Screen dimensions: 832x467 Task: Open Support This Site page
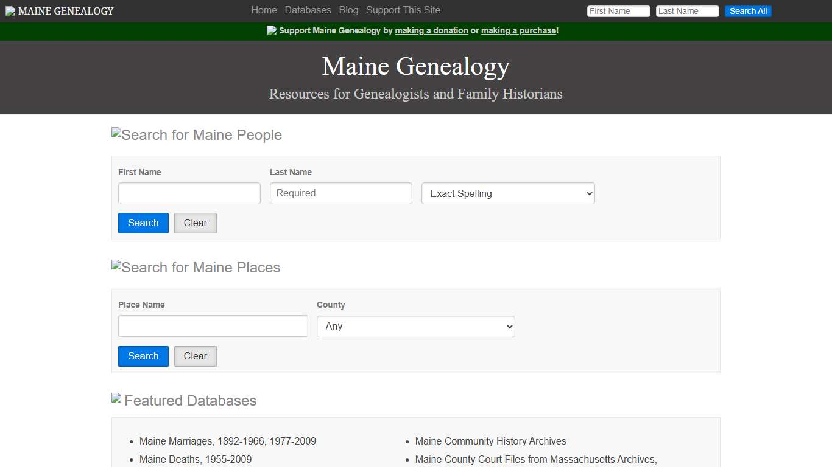(403, 10)
